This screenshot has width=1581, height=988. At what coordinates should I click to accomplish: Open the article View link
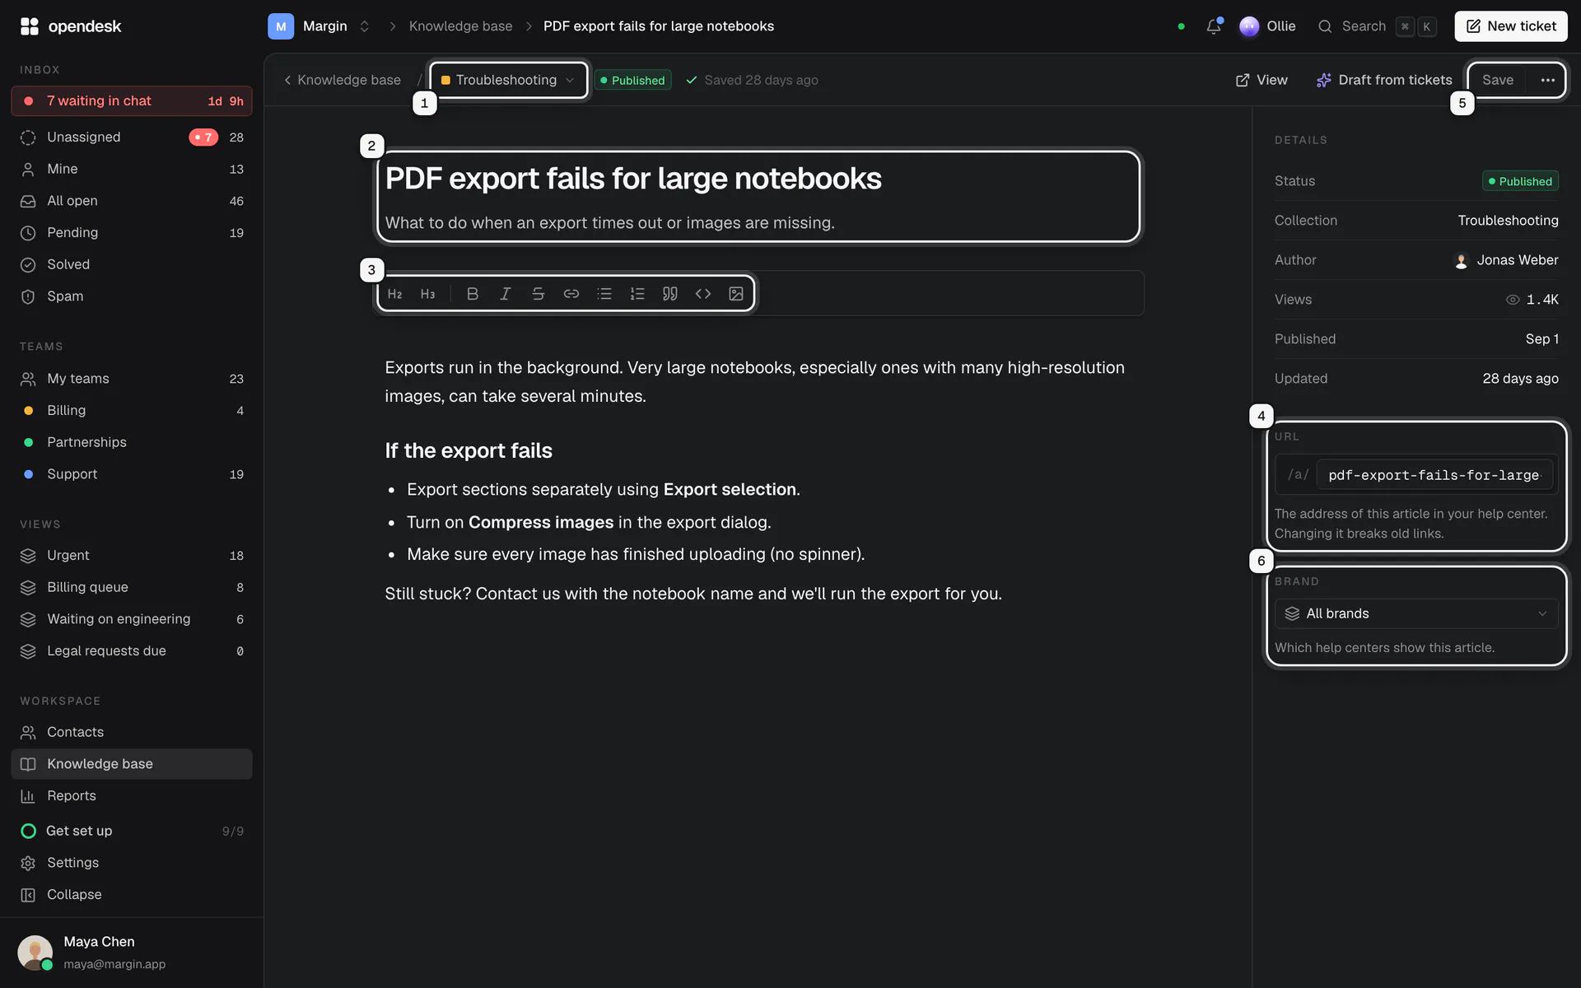pos(1262,80)
